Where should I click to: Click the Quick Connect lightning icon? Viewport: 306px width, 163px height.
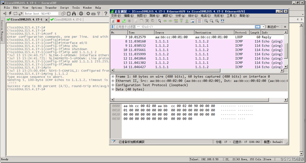(10, 13)
